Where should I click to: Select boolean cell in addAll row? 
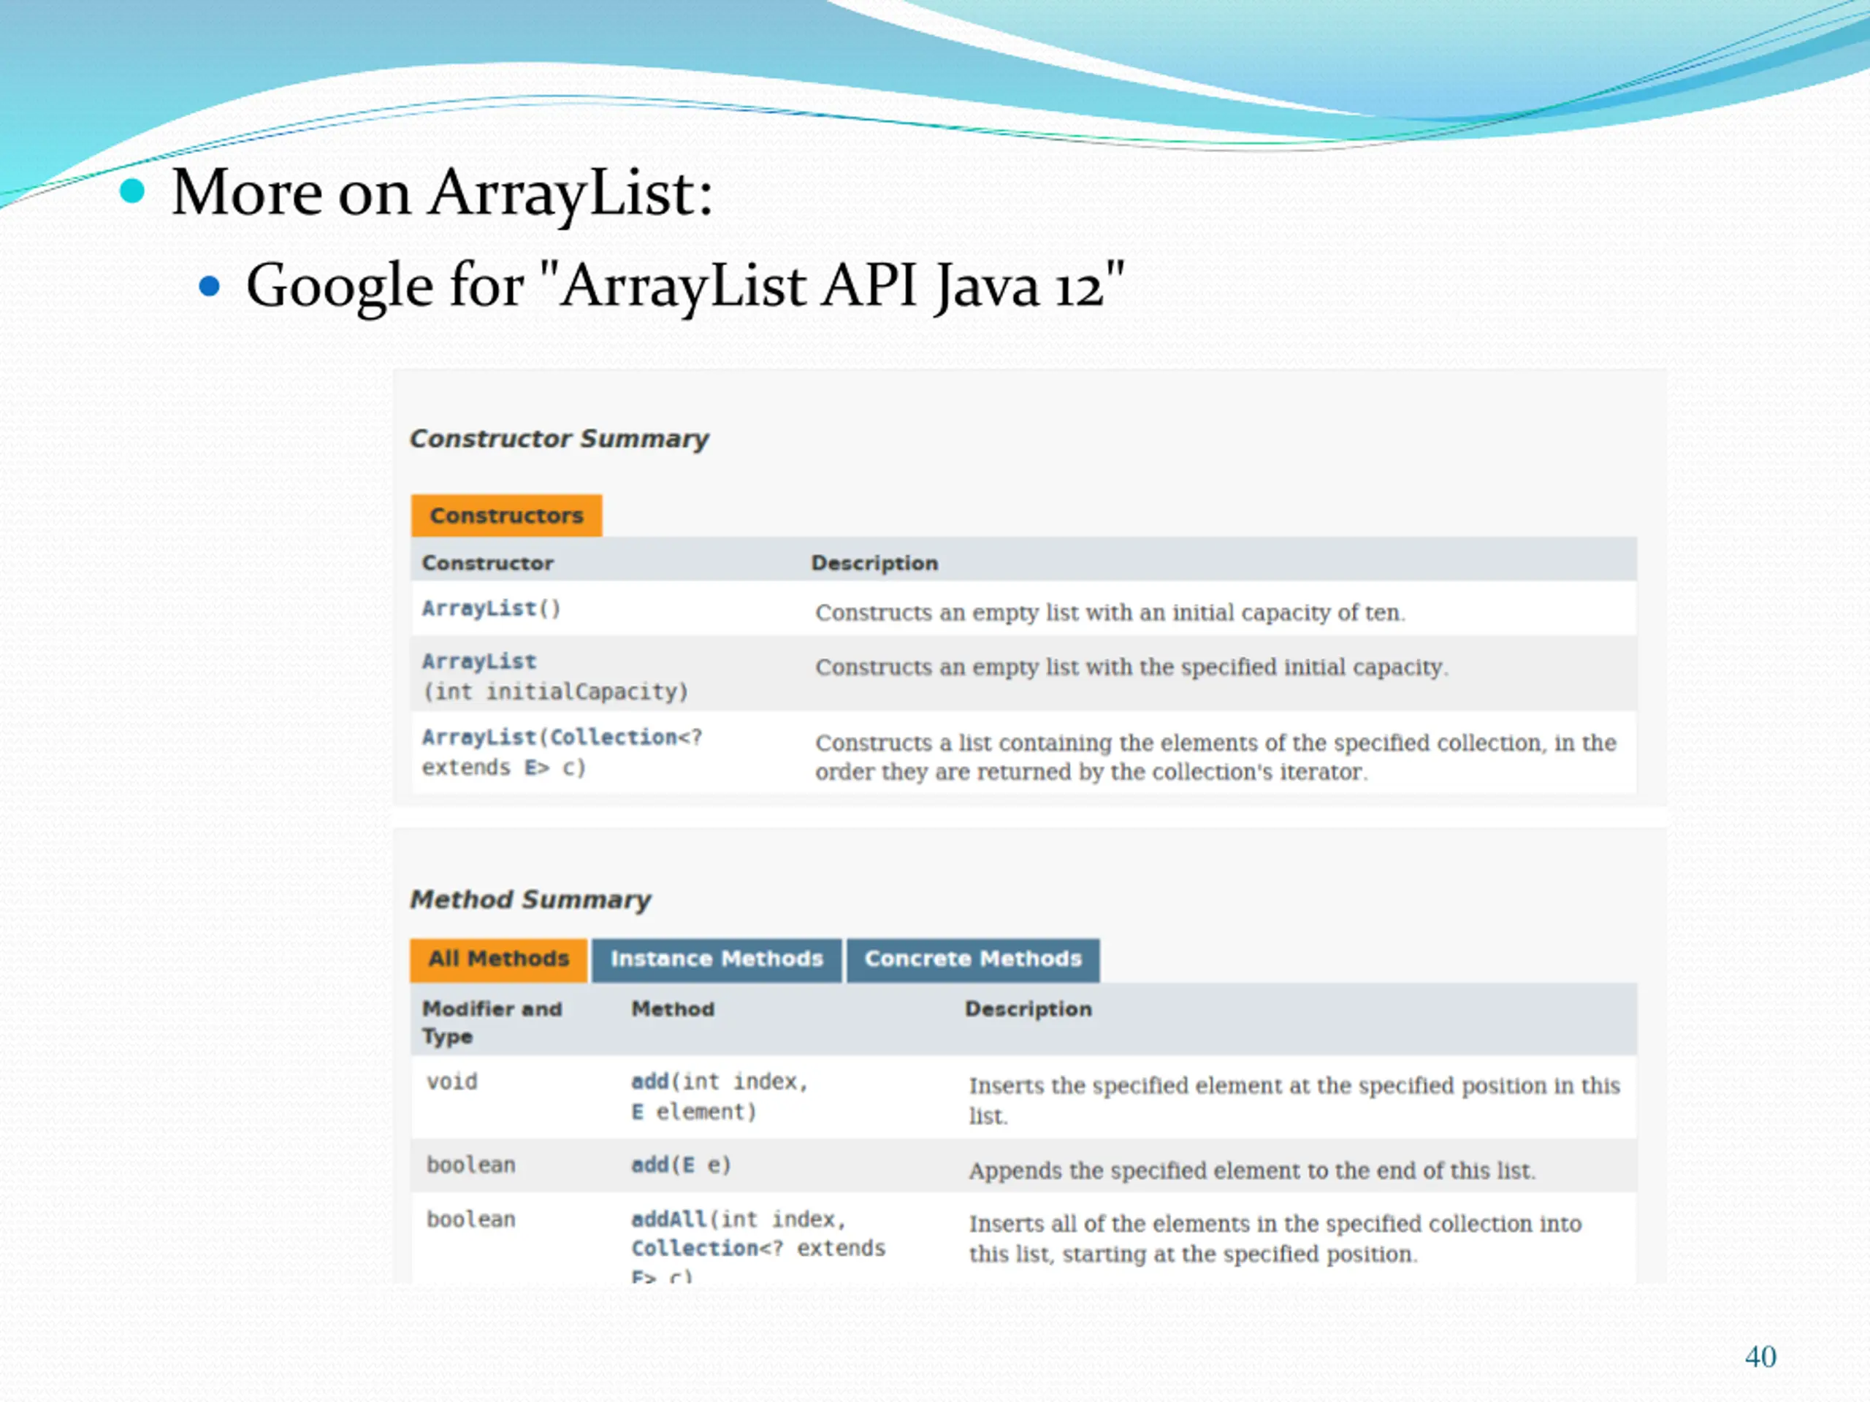(471, 1219)
